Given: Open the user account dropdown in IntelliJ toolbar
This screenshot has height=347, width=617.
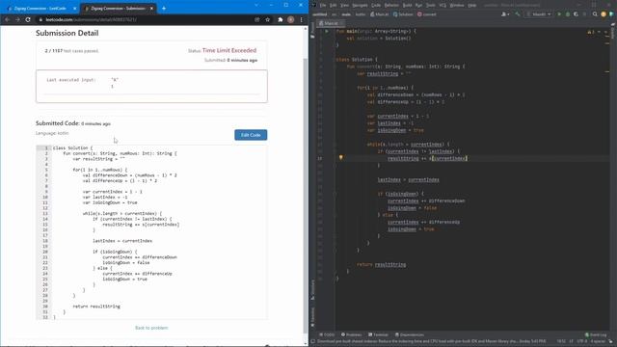Looking at the screenshot, I should coord(505,14).
